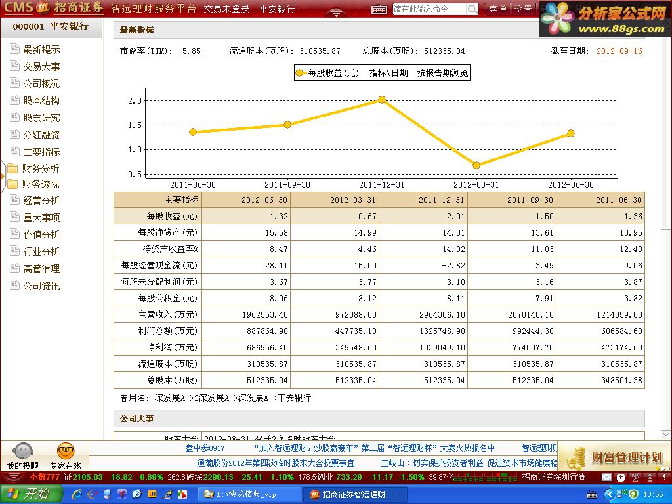The image size is (672, 504).
Task: Focus the 请在此输入命令 command input
Action: [429, 9]
